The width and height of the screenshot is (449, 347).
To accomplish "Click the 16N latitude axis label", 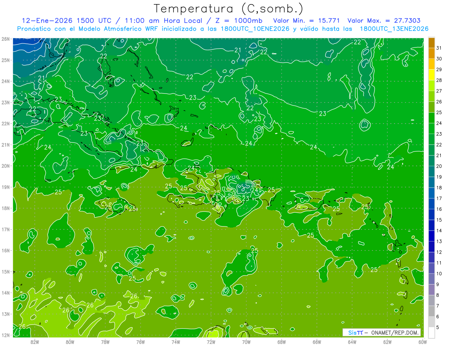I will [6, 250].
